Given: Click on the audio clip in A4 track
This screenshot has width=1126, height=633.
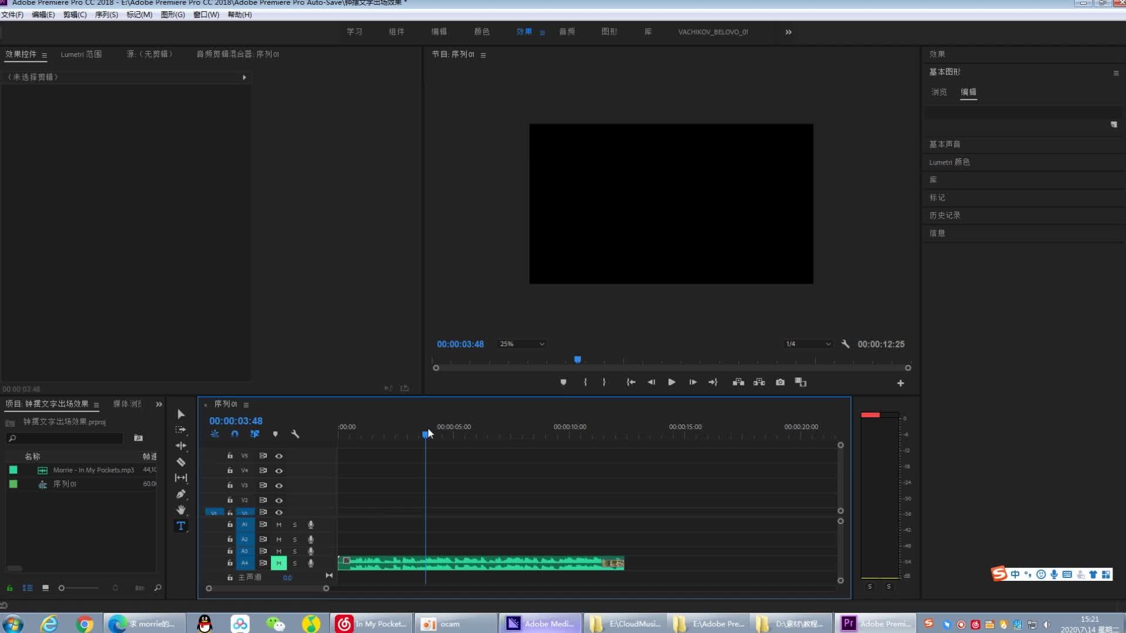Looking at the screenshot, I should point(480,563).
